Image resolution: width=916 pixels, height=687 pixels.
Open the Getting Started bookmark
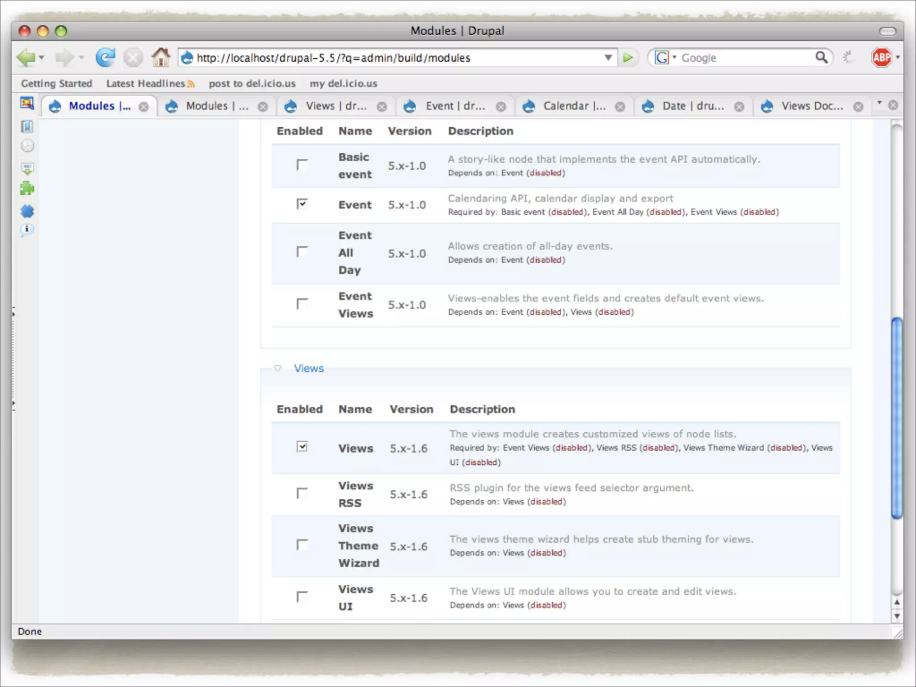[56, 84]
